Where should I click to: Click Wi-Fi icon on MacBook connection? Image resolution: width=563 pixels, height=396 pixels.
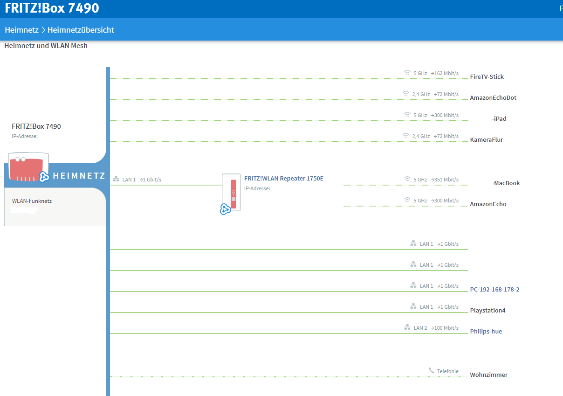click(407, 179)
